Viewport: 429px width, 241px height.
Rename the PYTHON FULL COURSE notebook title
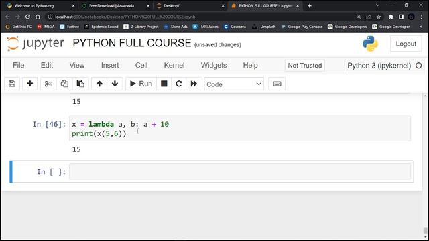tap(132, 43)
